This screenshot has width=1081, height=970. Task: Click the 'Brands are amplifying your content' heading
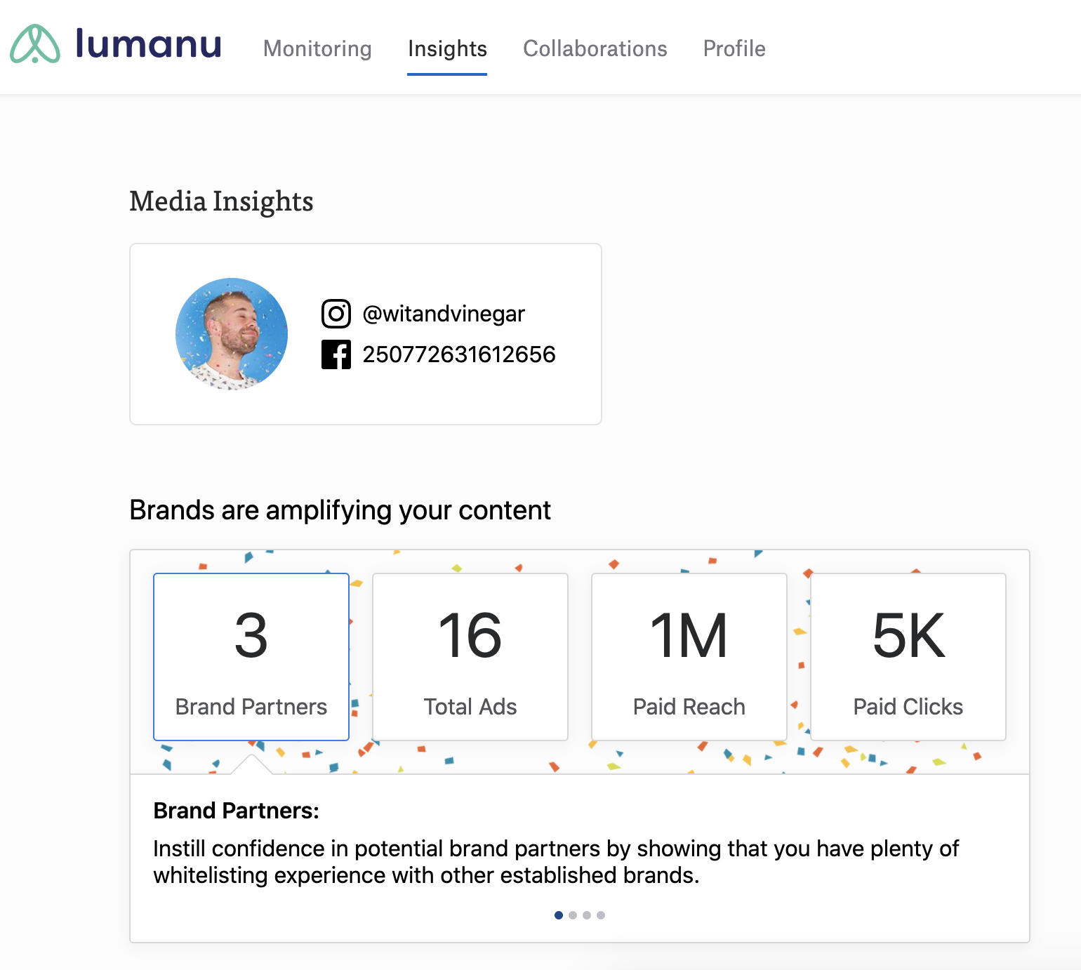pyautogui.click(x=340, y=510)
